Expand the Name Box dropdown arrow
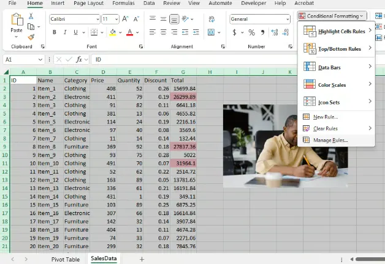385x264 pixels. pos(40,59)
